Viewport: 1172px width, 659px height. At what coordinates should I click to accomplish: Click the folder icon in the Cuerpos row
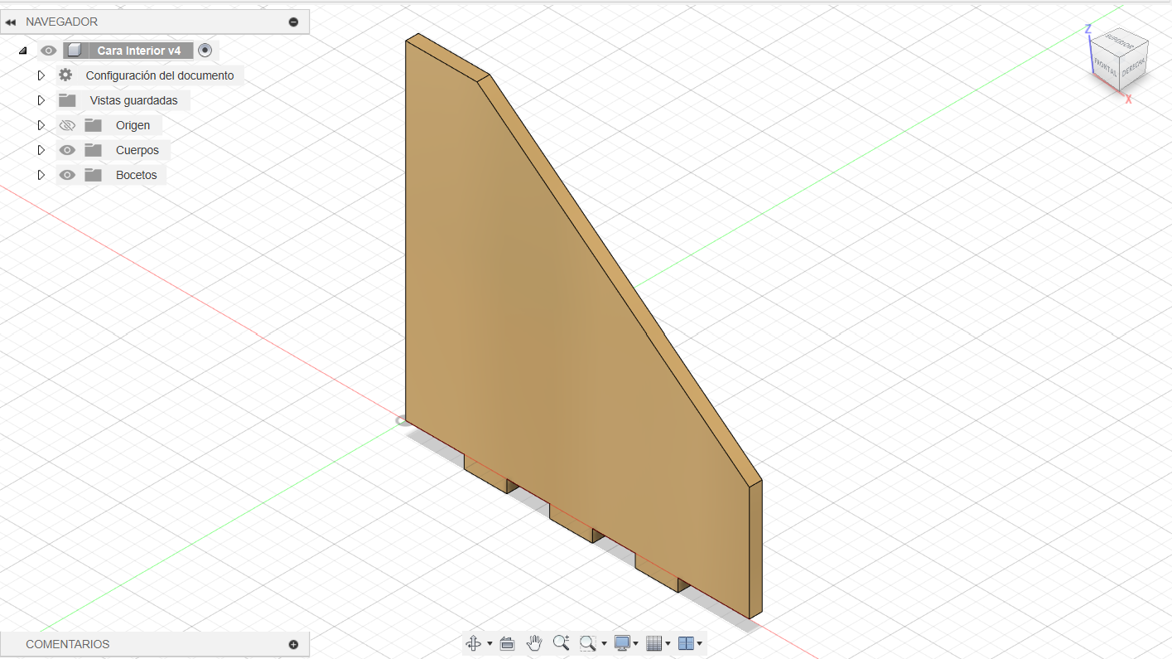(x=93, y=150)
